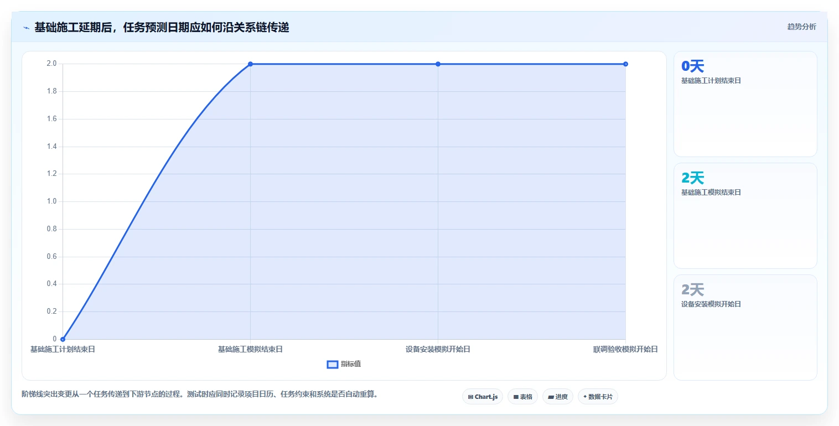Viewport: 839px width, 426px height.
Task: Click the data point at 联调验收模拟开始日
Action: (x=625, y=64)
